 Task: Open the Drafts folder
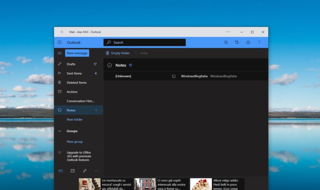[x=71, y=64]
